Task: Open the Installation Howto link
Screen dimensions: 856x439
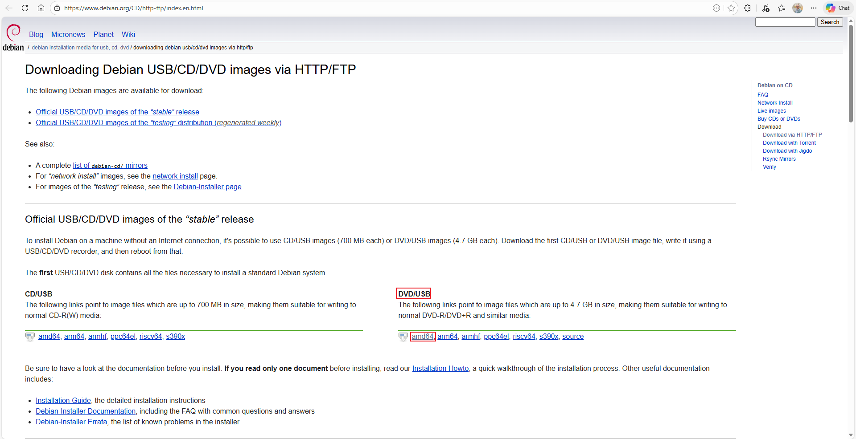Action: pos(440,368)
